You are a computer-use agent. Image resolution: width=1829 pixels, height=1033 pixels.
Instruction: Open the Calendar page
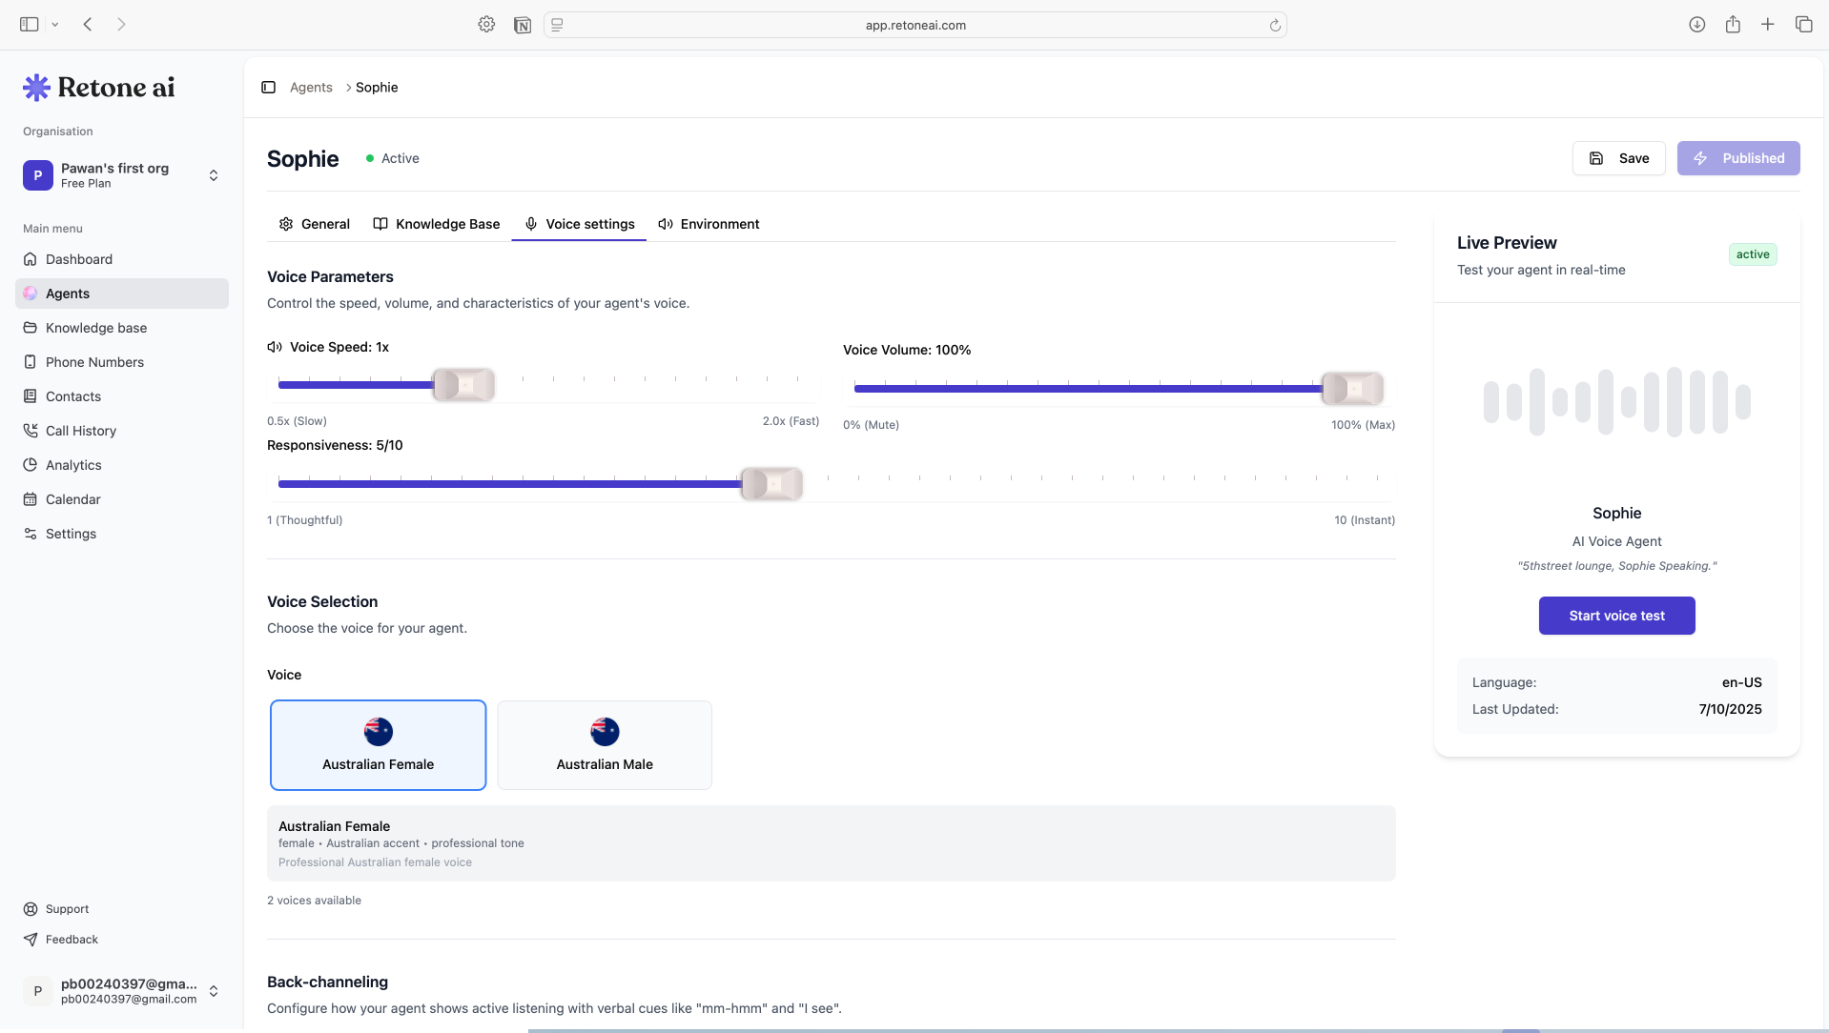(72, 499)
